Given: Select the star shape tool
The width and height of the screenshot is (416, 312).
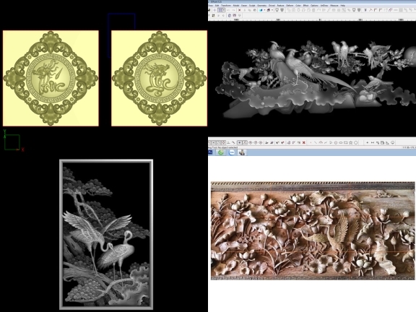Looking at the screenshot, I should click(351, 143).
